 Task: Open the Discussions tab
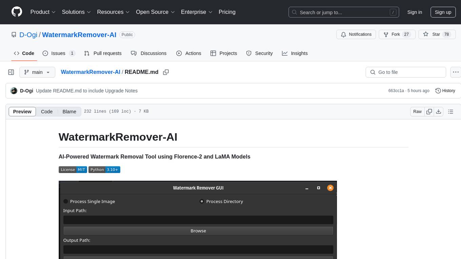[148, 53]
